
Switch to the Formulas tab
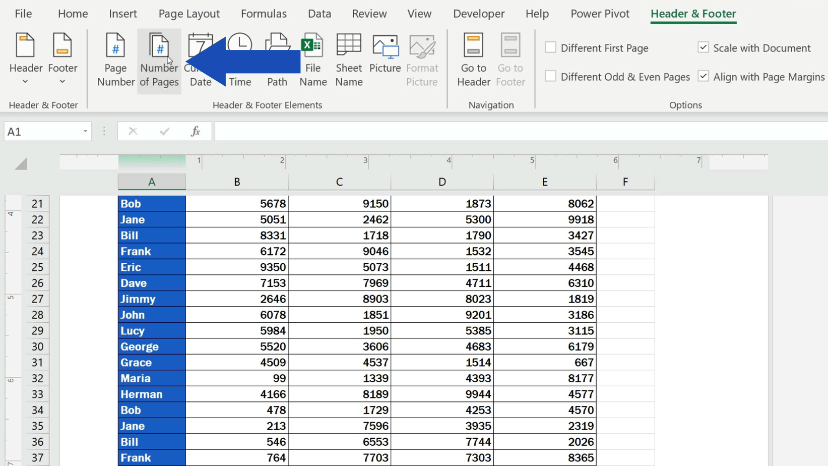(264, 14)
